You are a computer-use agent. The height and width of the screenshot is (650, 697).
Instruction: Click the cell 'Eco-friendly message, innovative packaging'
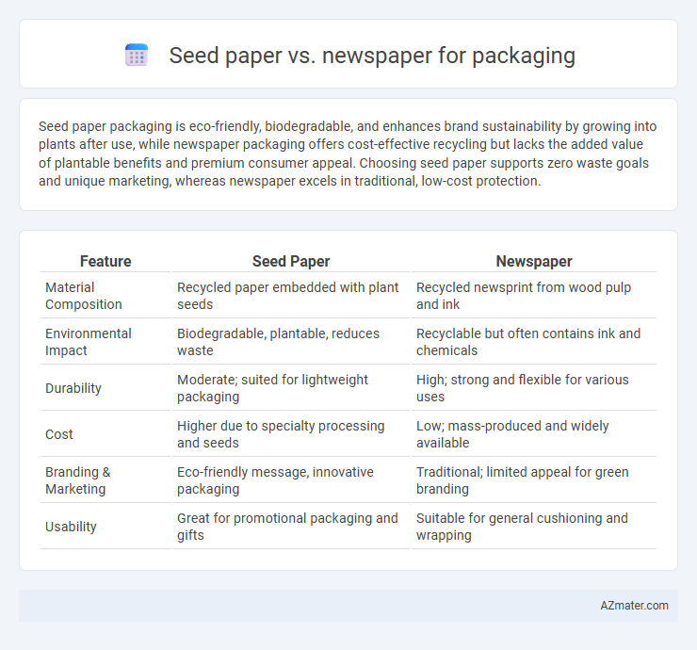click(291, 480)
